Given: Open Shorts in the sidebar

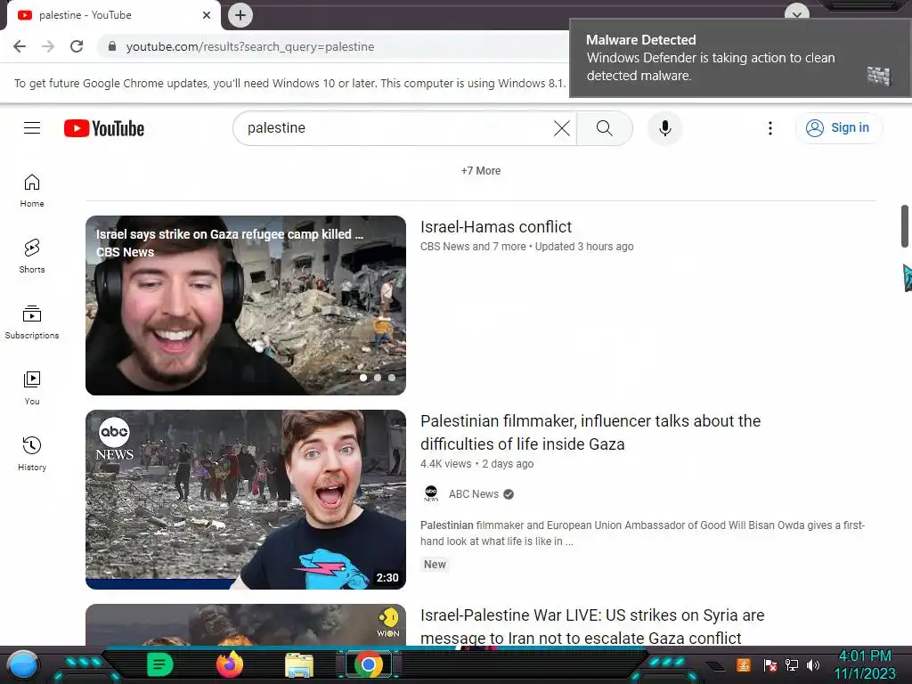Looking at the screenshot, I should point(32,256).
